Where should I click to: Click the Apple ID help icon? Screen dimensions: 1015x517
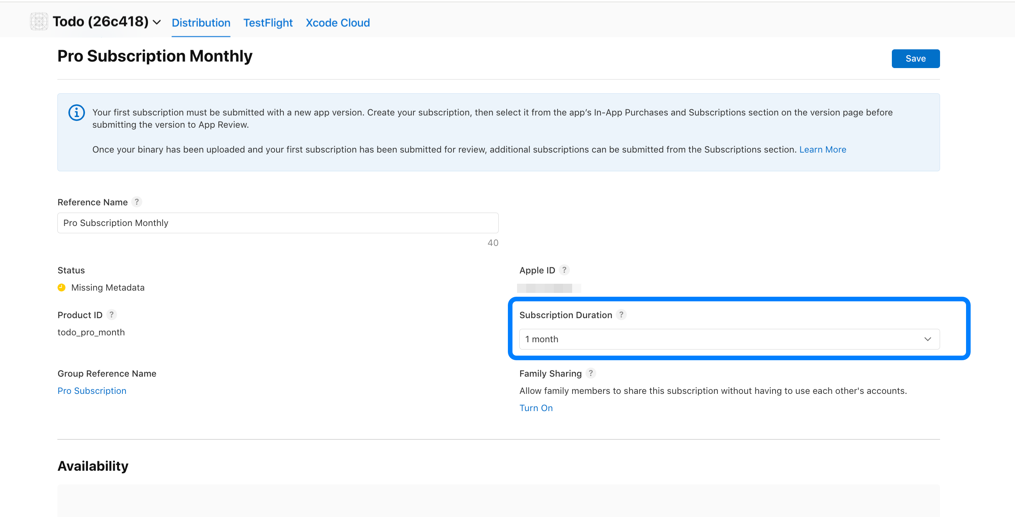coord(564,270)
